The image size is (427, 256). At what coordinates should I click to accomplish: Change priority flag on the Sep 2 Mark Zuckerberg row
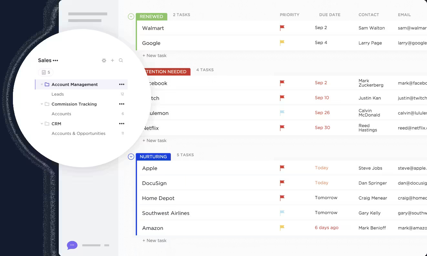click(x=282, y=83)
